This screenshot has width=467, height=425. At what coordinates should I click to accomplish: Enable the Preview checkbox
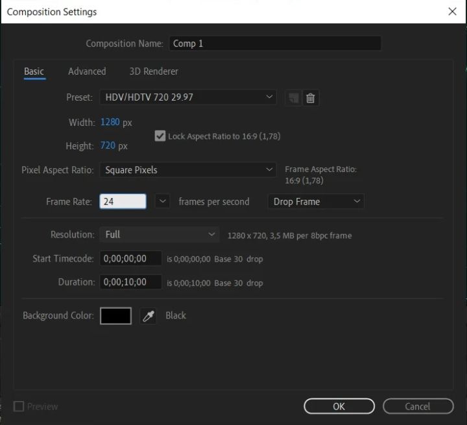[x=19, y=406]
